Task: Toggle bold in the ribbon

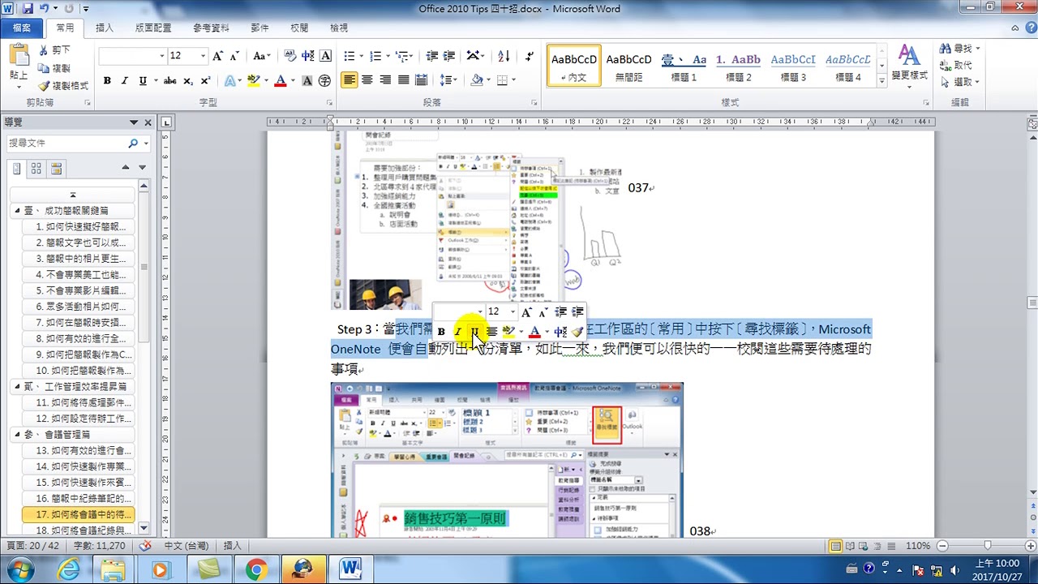Action: pos(107,80)
